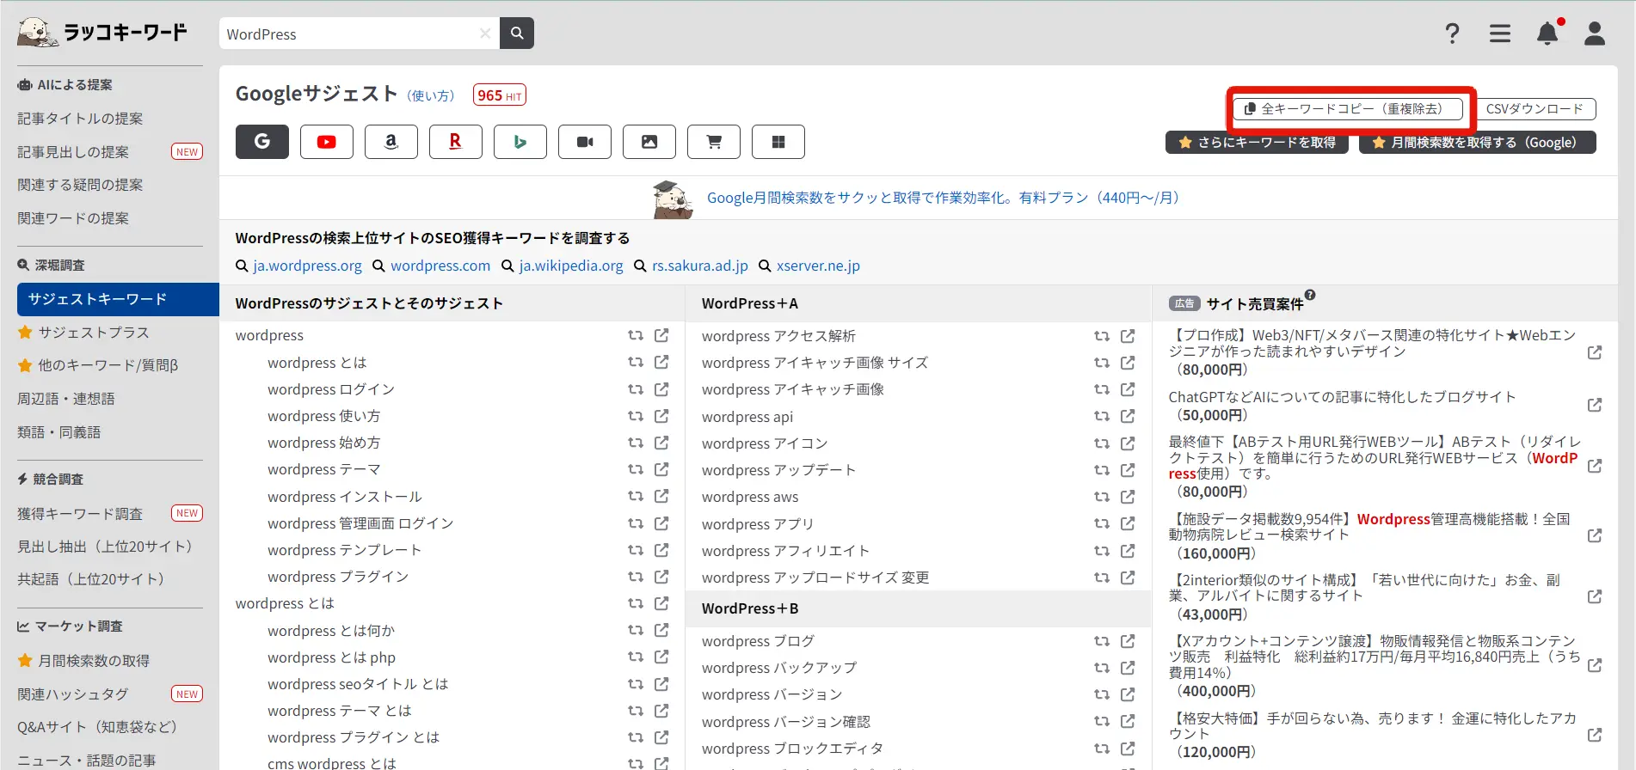The image size is (1636, 770).
Task: Click keyword 'wordpress バージョン確認'
Action: pyautogui.click(x=786, y=722)
